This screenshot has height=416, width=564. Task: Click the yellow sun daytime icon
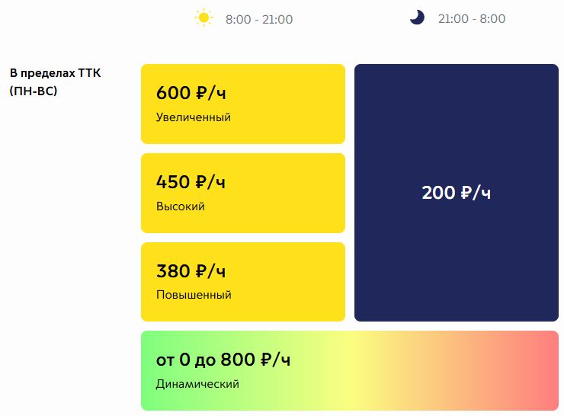point(203,18)
